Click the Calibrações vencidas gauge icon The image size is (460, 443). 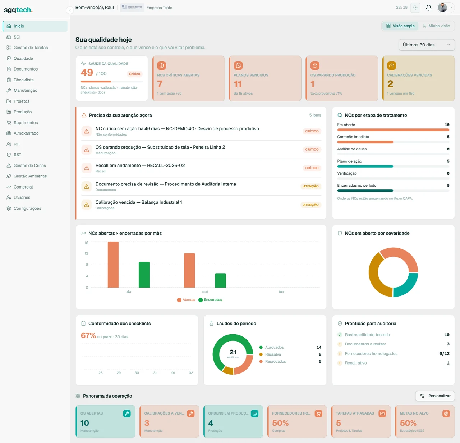point(392,65)
